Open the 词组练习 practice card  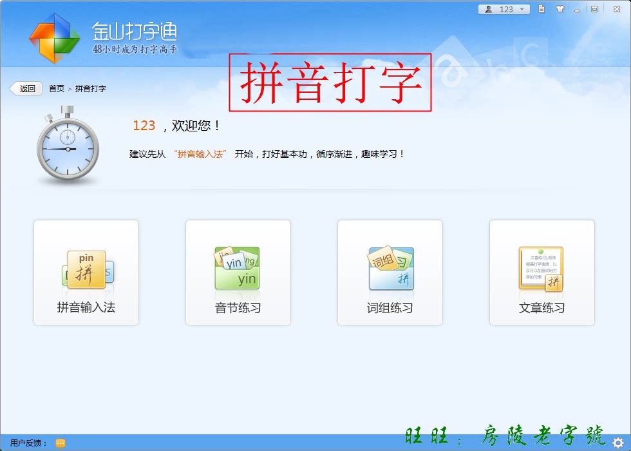point(390,272)
